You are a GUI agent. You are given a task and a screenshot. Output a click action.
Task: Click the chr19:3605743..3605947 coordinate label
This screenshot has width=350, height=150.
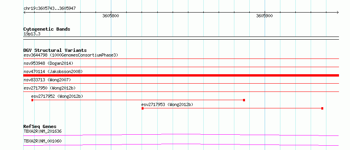click(50, 9)
